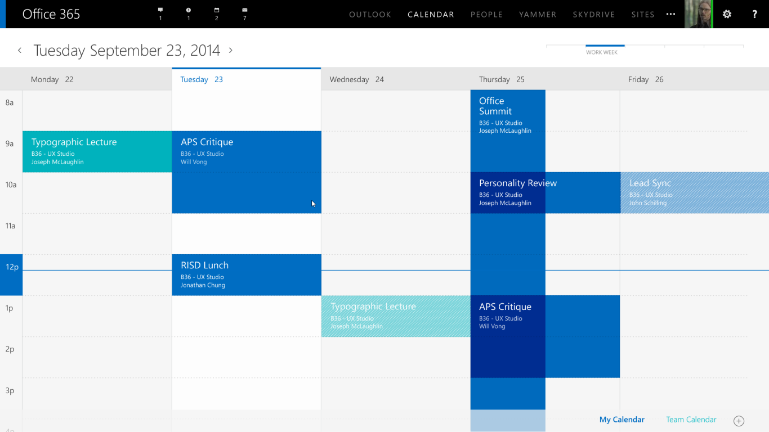The width and height of the screenshot is (769, 432).
Task: Click the 2p time label
Action: tap(10, 349)
